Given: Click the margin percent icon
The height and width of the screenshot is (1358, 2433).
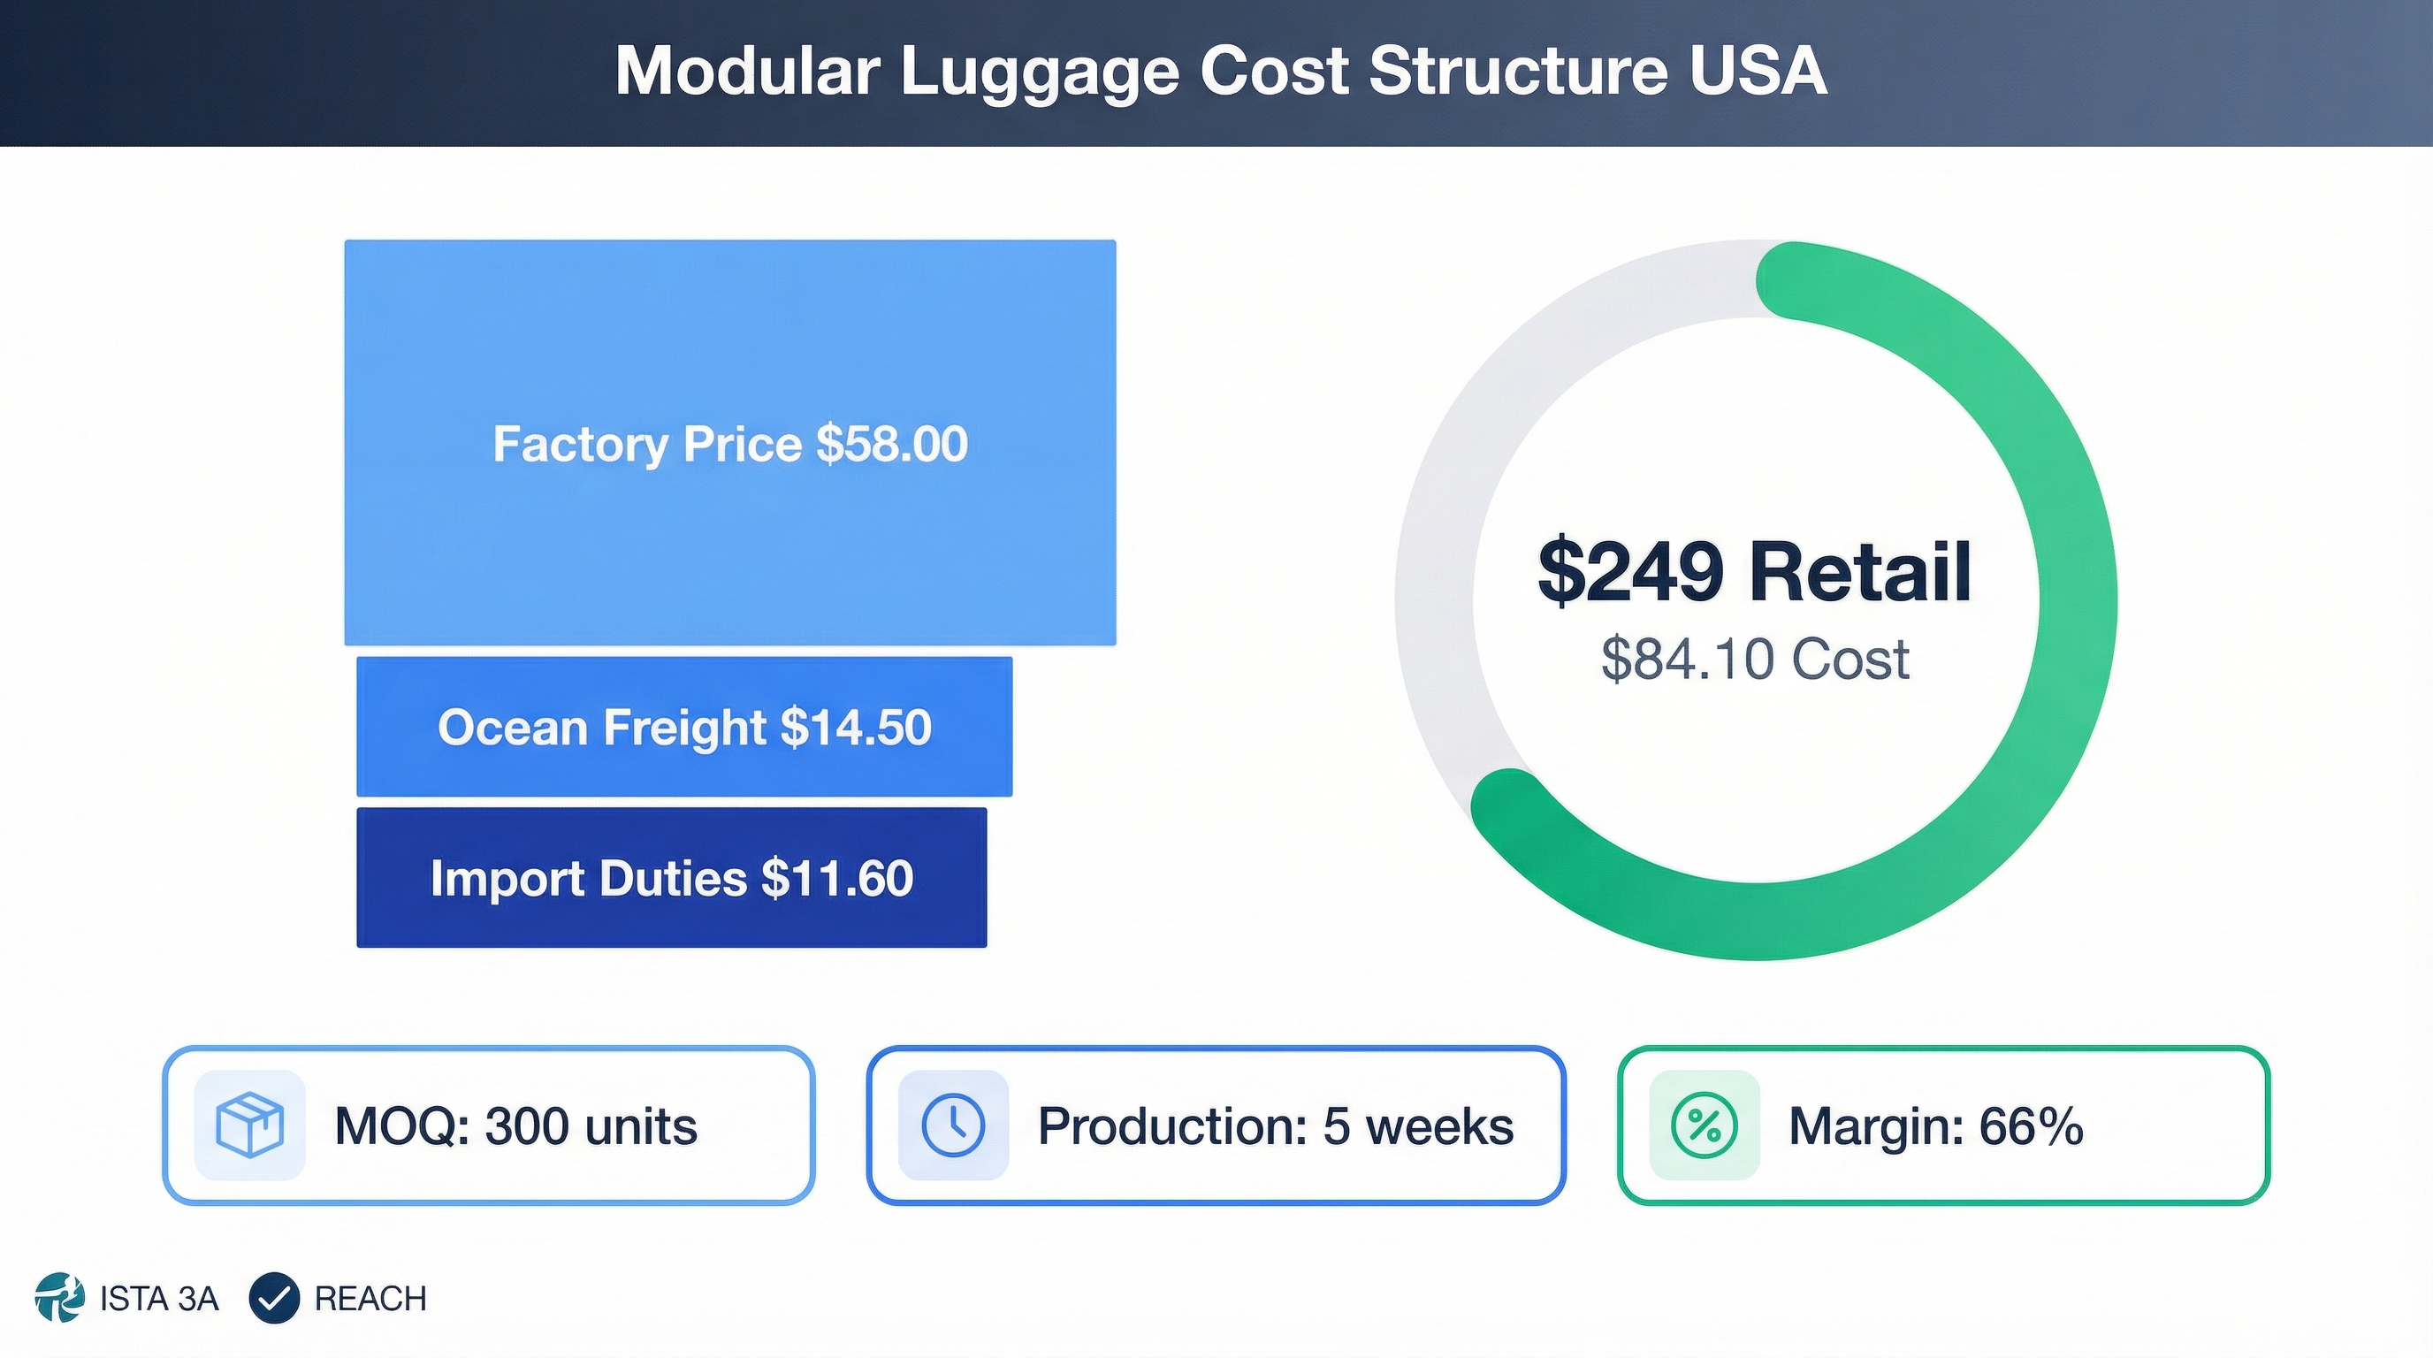Looking at the screenshot, I should coord(1704,1125).
